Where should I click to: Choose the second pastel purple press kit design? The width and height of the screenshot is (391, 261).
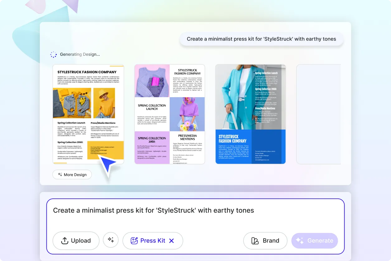(169, 114)
